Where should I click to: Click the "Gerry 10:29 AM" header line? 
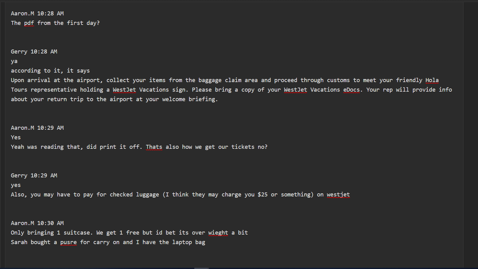[x=34, y=176]
